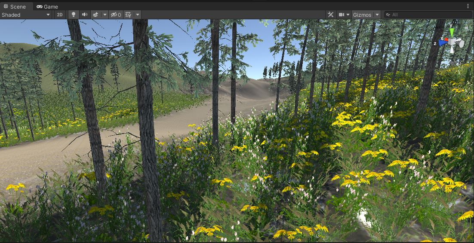Open the Shaded draw mode dropdown

click(26, 15)
